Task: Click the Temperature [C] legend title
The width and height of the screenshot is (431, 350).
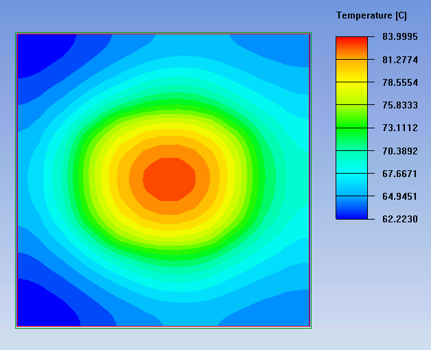Action: pos(371,15)
